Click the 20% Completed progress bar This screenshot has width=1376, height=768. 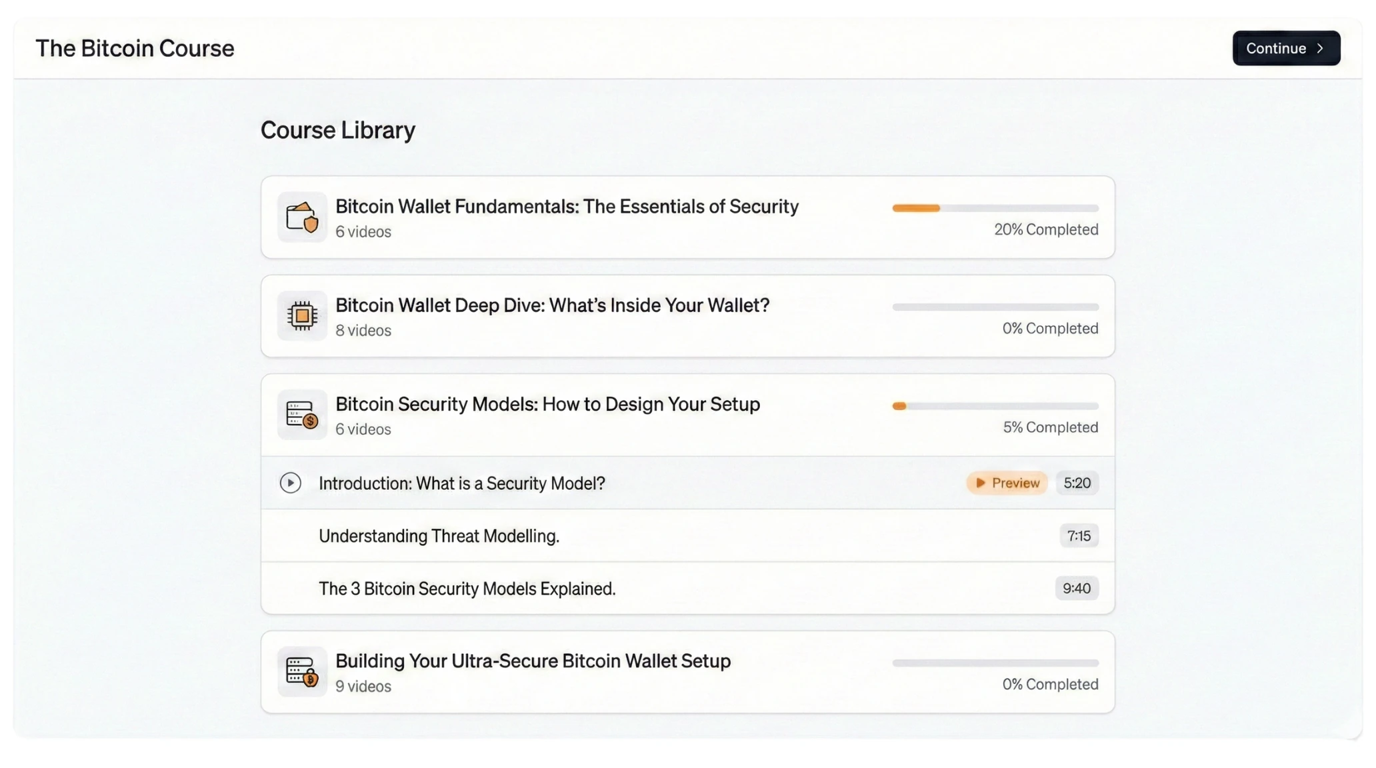[x=994, y=207]
